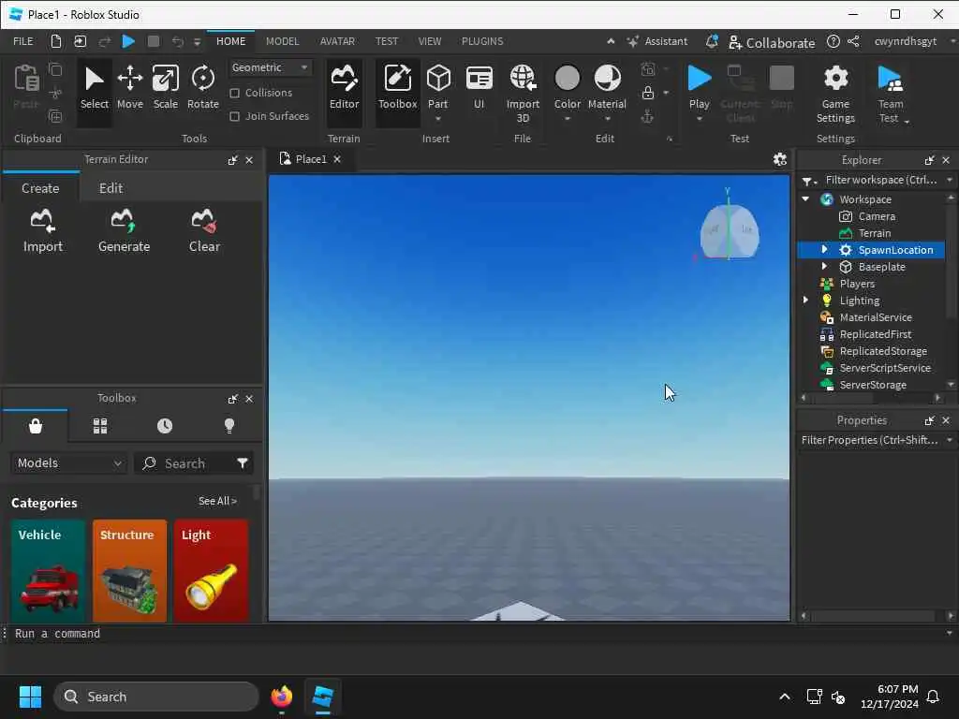The image size is (959, 719).
Task: Start Play test in ribbon
Action: 699,87
